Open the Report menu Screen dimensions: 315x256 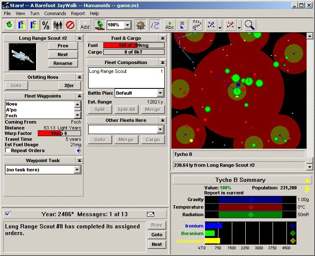78,13
